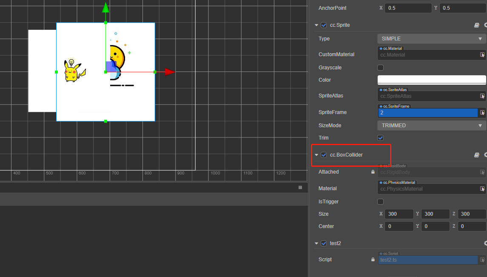Open the test2 component settings gear
487x277 pixels.
[x=485, y=243]
